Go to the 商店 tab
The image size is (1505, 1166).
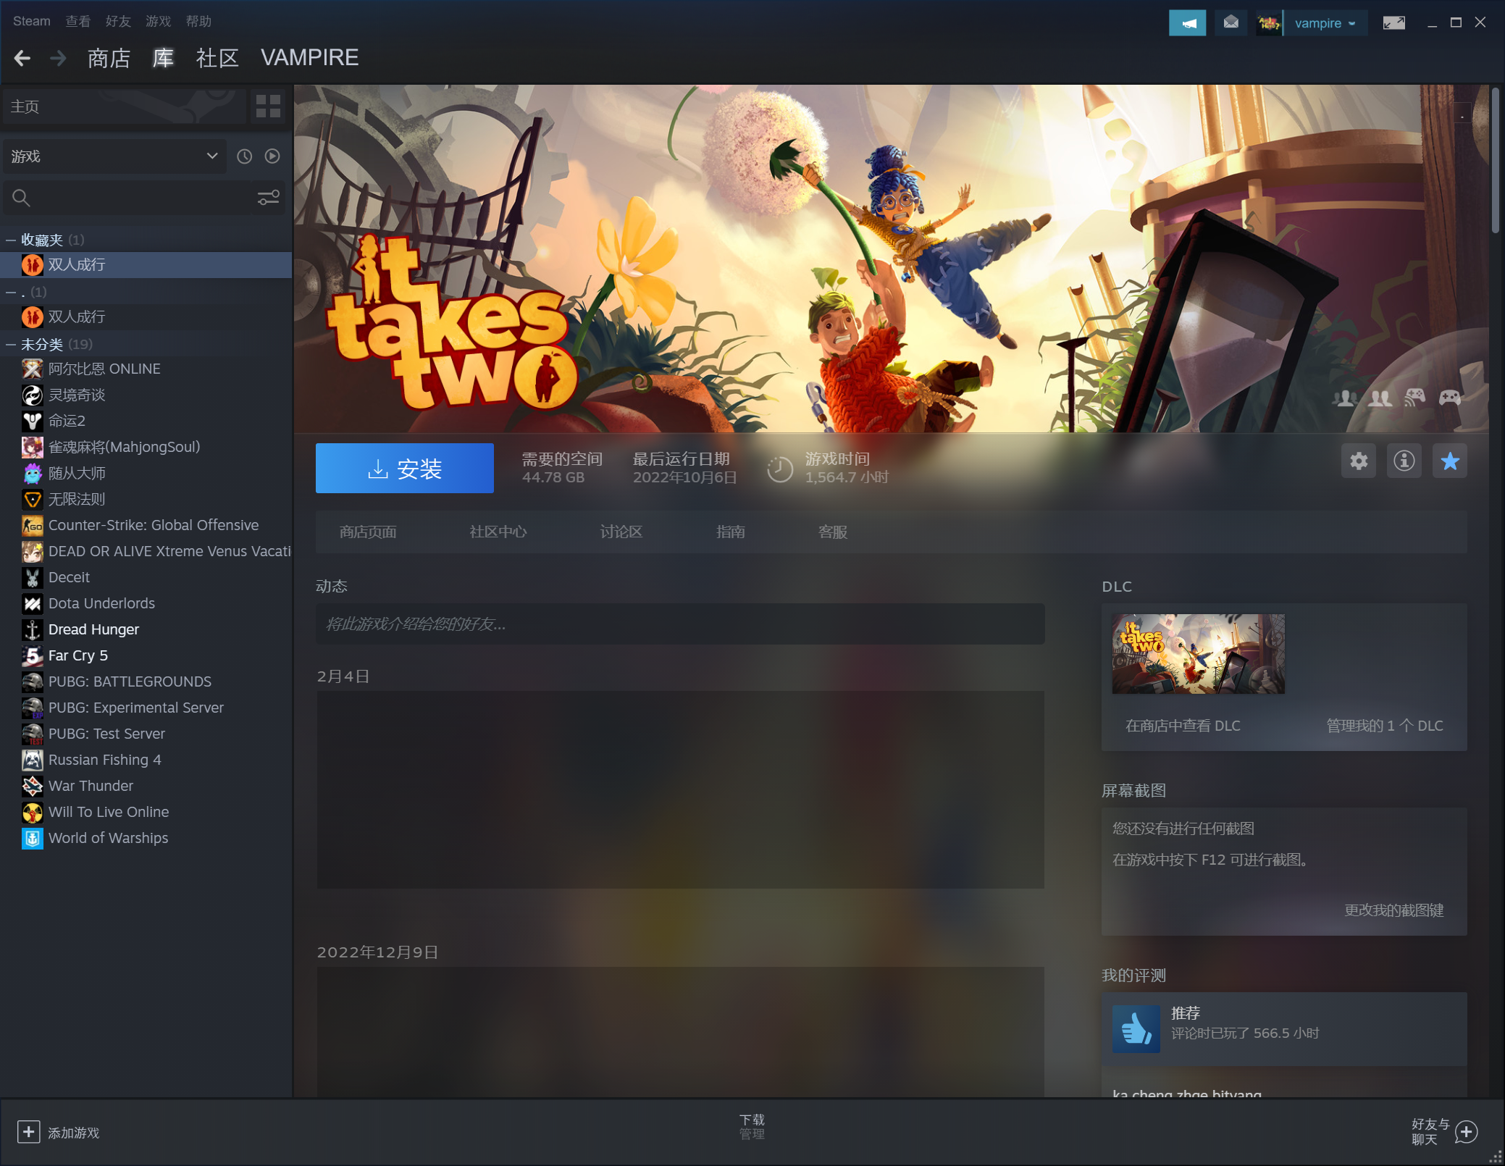109,58
